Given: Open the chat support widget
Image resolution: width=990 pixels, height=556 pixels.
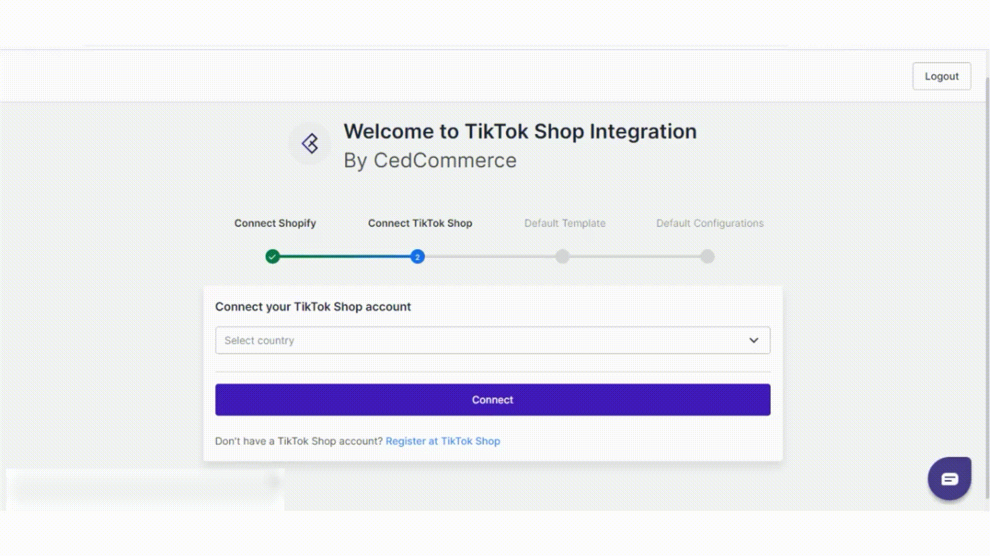Looking at the screenshot, I should (x=949, y=479).
